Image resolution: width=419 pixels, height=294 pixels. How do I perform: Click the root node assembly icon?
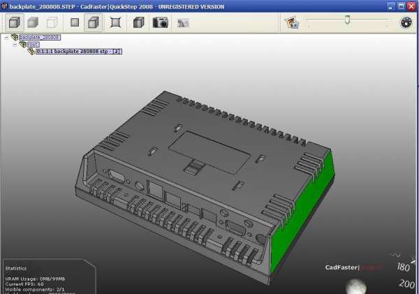click(x=23, y=44)
